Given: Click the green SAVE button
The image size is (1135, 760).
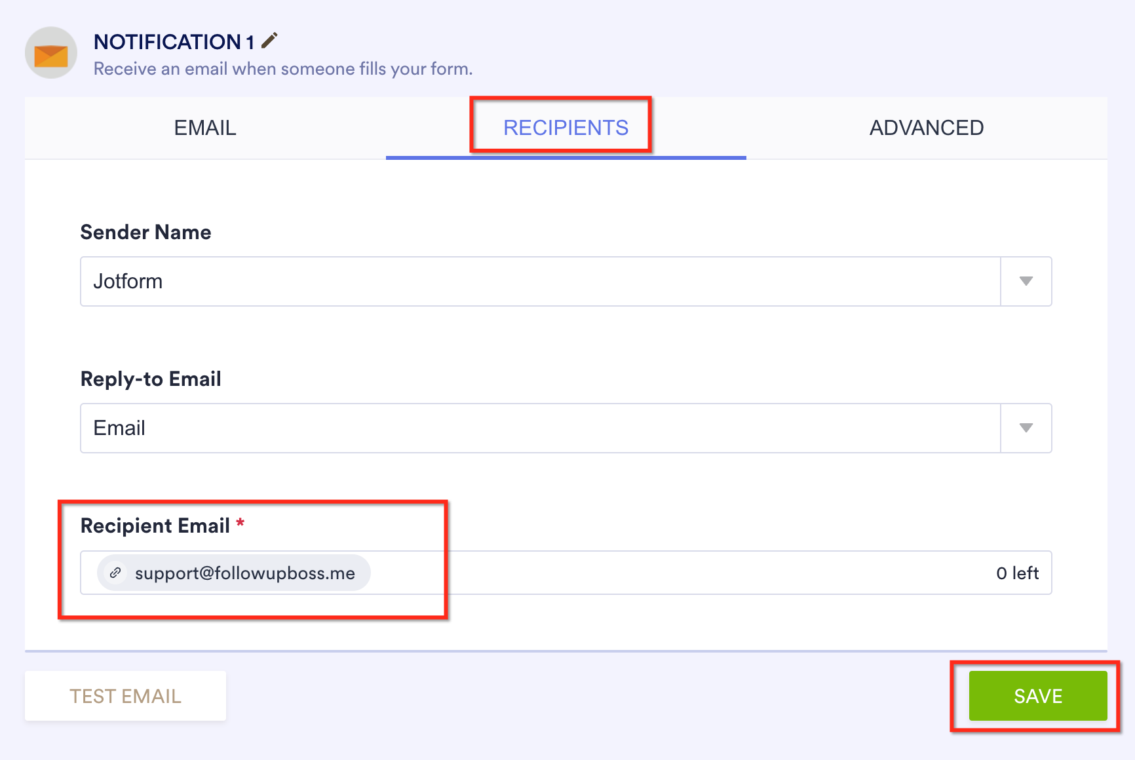Looking at the screenshot, I should point(1038,696).
